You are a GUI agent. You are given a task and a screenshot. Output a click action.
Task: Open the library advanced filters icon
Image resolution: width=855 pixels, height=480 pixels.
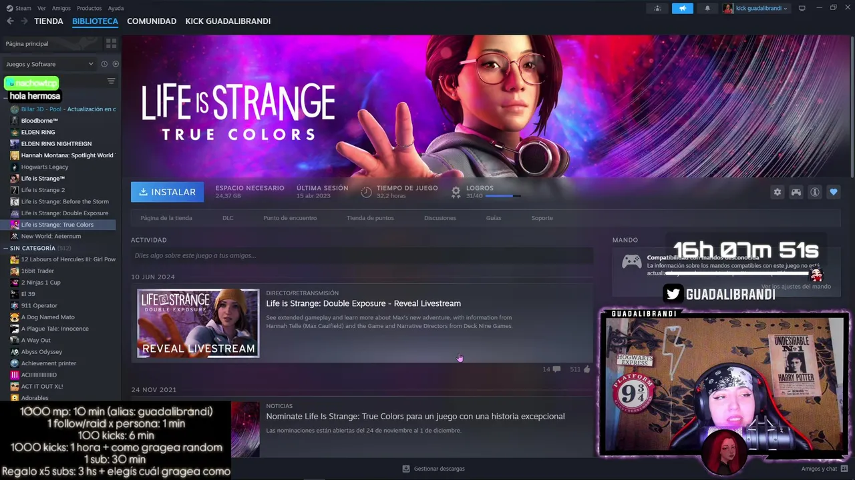pos(111,81)
